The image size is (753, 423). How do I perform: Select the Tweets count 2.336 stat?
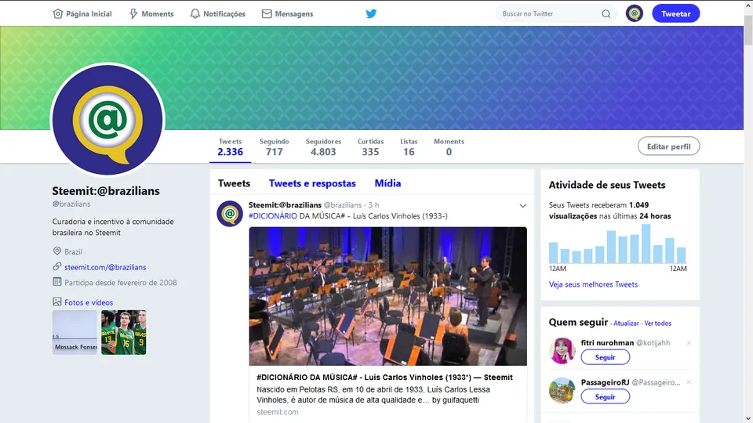point(230,147)
